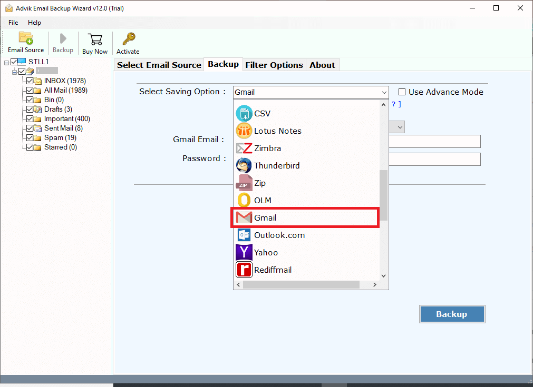The height and width of the screenshot is (387, 533).
Task: Open the Help menu
Action: click(x=34, y=23)
